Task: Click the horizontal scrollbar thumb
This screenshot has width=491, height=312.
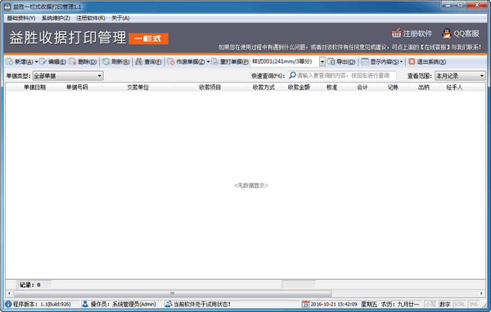Action: tap(172, 293)
